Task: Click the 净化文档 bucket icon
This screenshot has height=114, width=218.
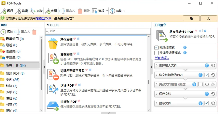Action: pos(53,43)
